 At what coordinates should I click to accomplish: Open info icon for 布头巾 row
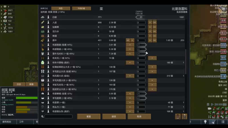[x=48, y=107]
